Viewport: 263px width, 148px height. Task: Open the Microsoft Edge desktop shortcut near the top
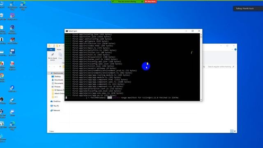tap(23, 5)
